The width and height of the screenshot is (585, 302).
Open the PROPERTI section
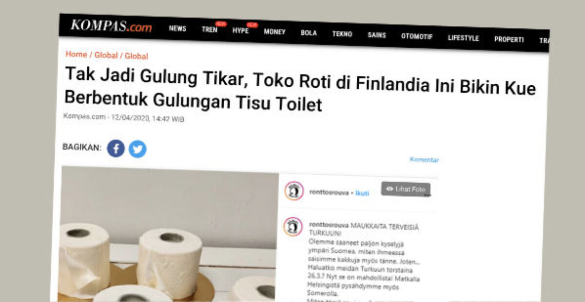509,39
